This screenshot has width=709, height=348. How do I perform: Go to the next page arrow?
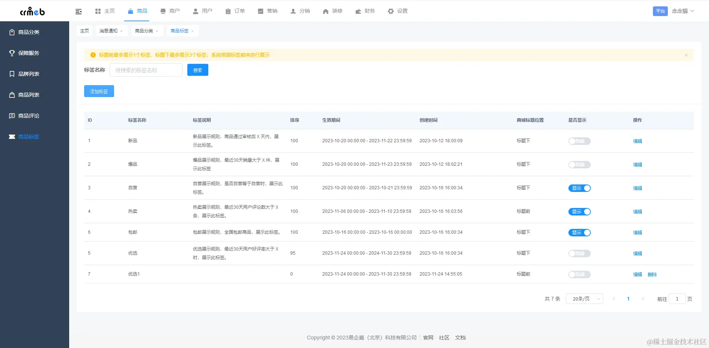[643, 299]
